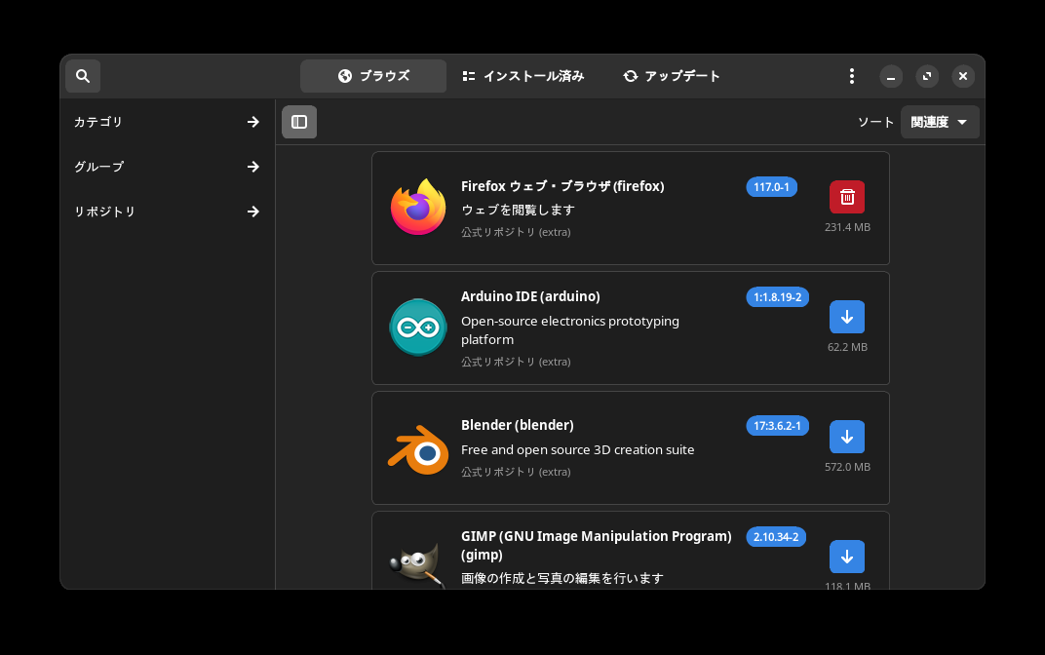Click Firefox version badge 117.0-1
1045x655 pixels.
(x=771, y=187)
